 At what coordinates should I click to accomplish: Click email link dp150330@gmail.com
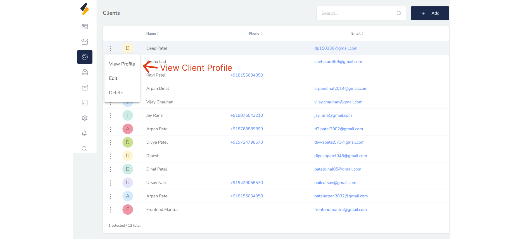pyautogui.click(x=336, y=48)
